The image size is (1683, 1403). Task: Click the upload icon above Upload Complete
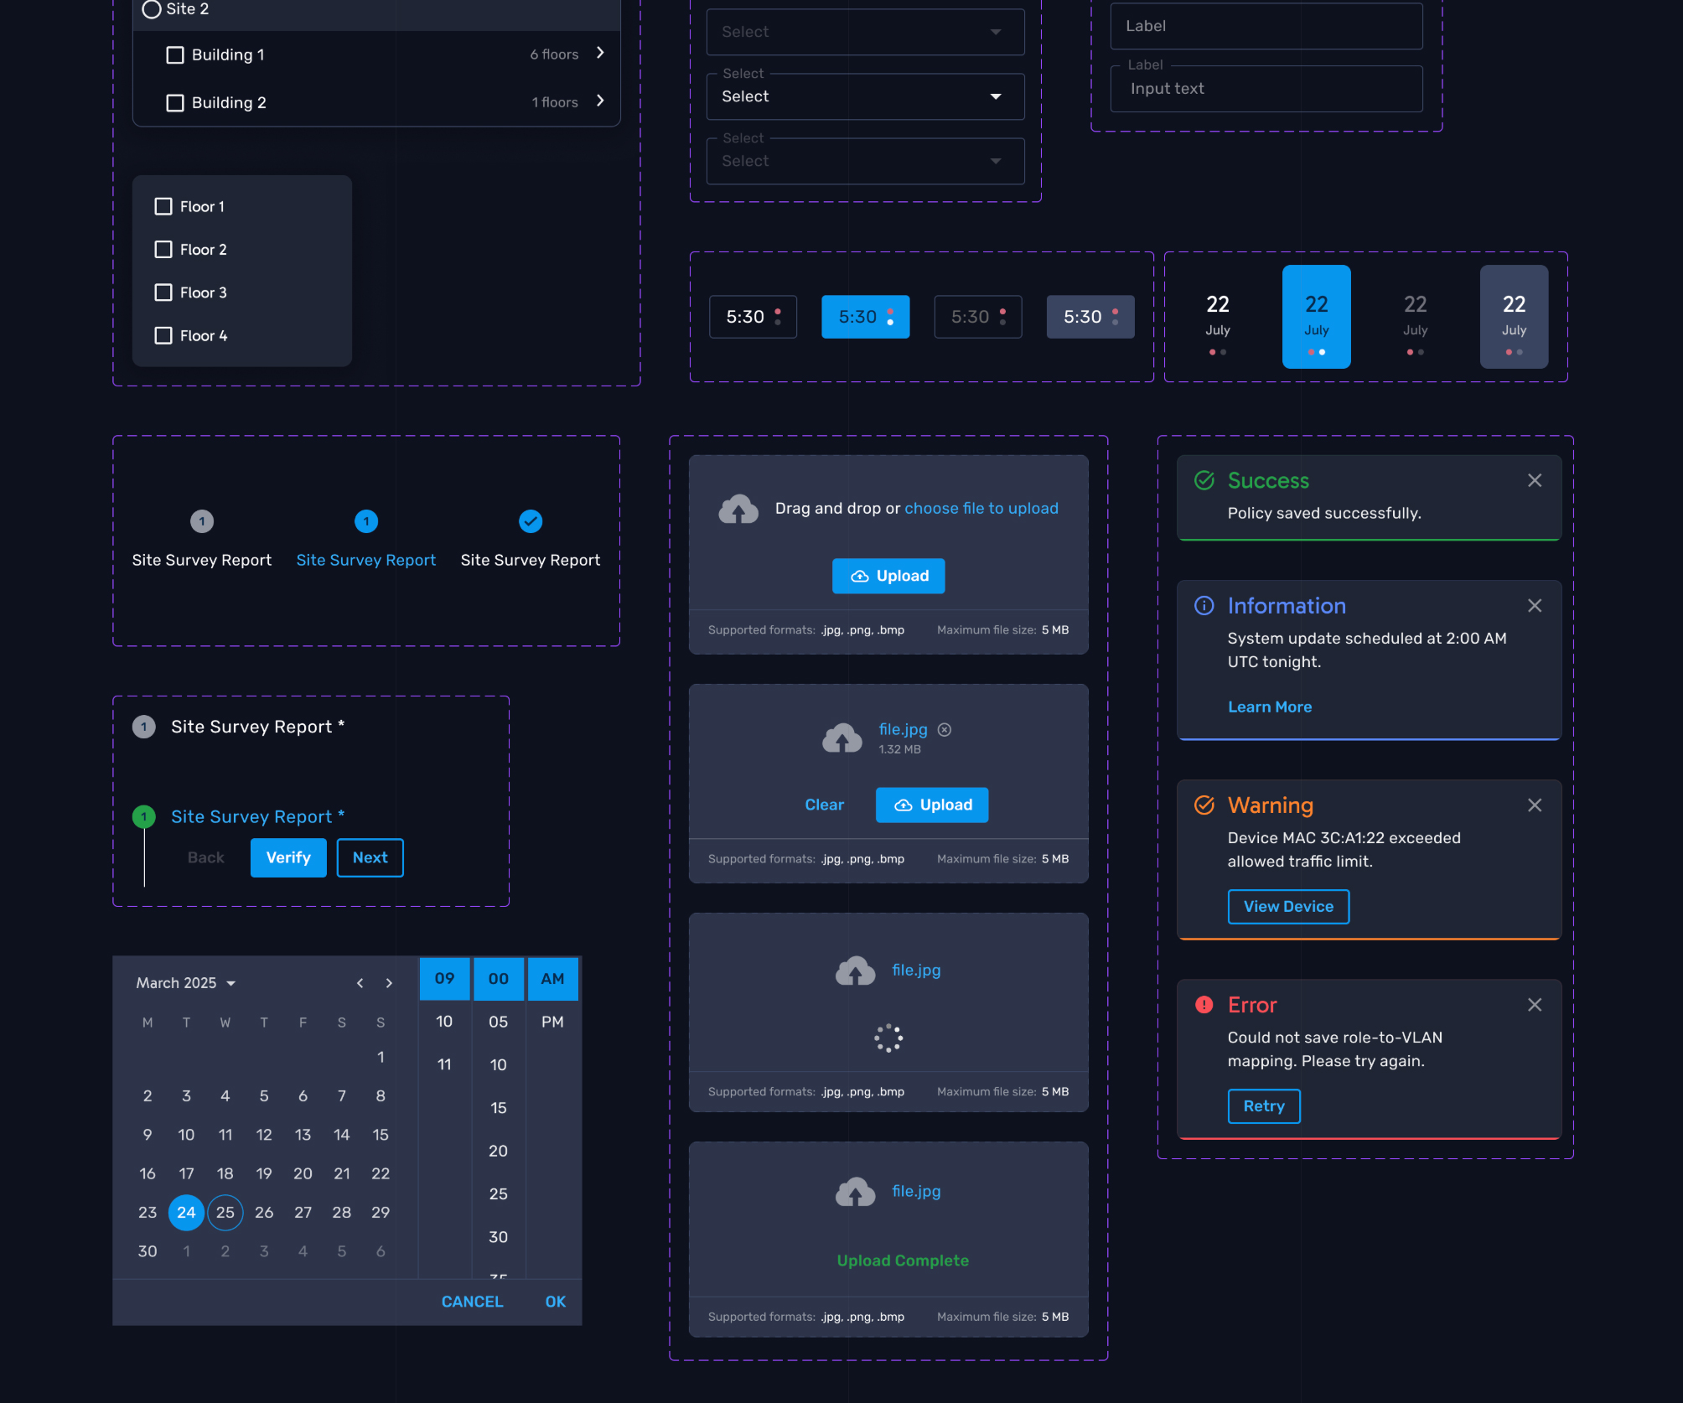[856, 1191]
